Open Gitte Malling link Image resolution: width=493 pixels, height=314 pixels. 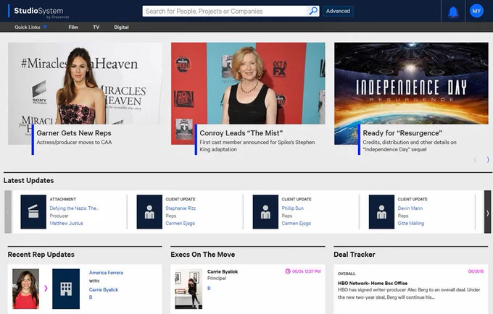pyautogui.click(x=411, y=224)
